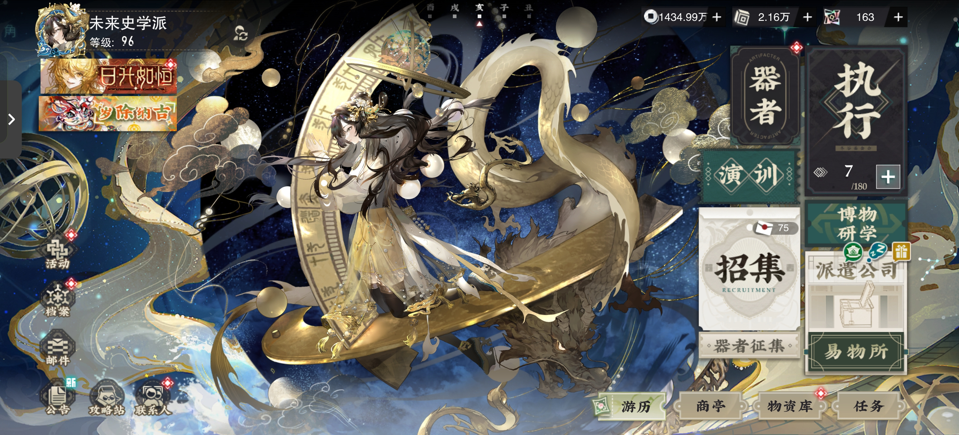Click the level text 等级: 96
The image size is (959, 435).
coord(112,42)
